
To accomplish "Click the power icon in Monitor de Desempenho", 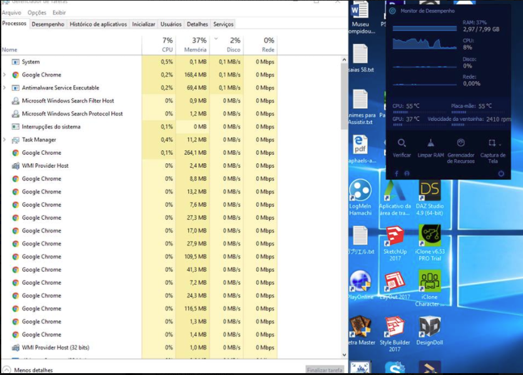I will point(501,173).
